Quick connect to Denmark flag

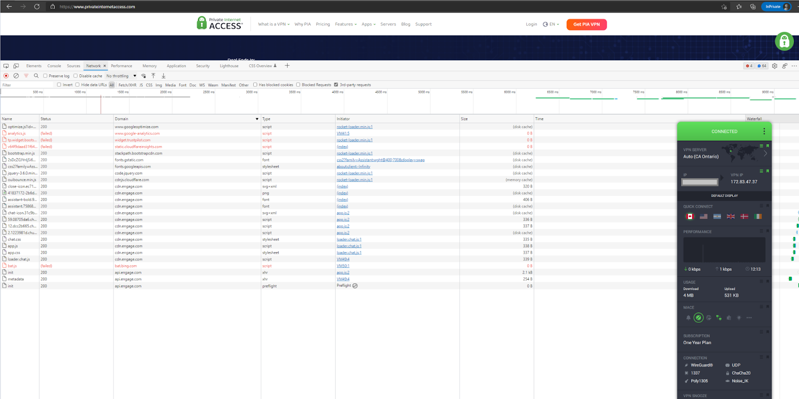coord(744,216)
